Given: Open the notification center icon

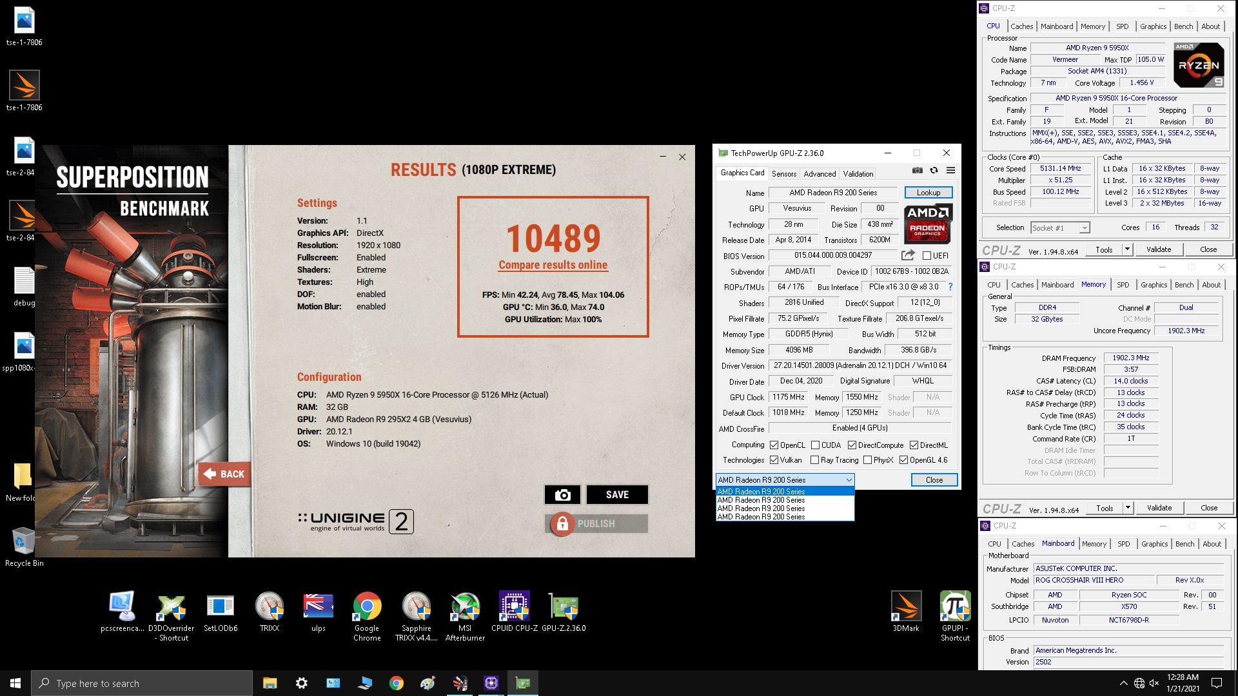Looking at the screenshot, I should pos(1217,683).
